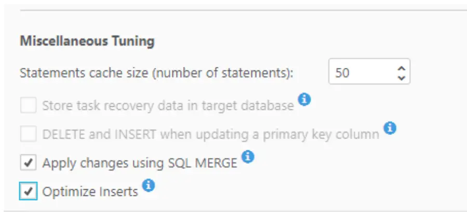Disable the Optimize Inserts checkbox
Viewport: 467px width, 212px height.
(x=29, y=192)
